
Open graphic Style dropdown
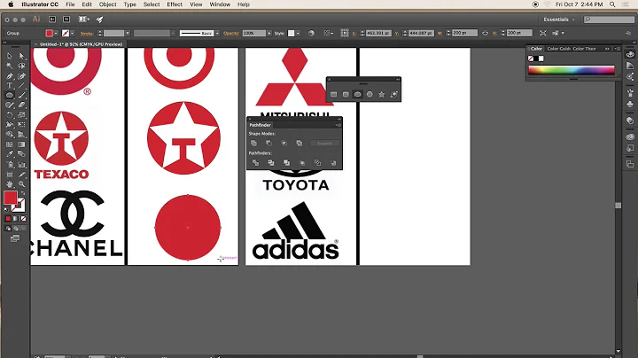point(298,34)
